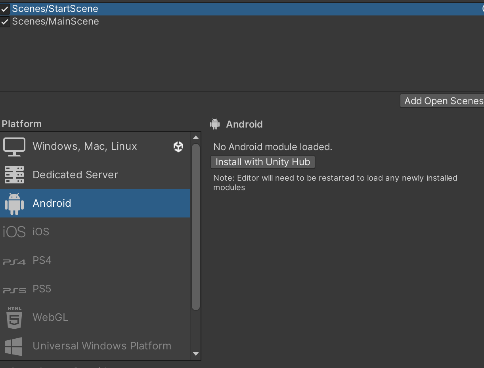The width and height of the screenshot is (484, 368).
Task: Select Universal Windows Platform label
Action: click(x=102, y=346)
